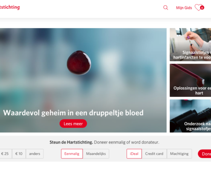Image resolution: width=211 pixels, height=170 pixels.
Task: Select Machtiging payment method
Action: pyautogui.click(x=179, y=154)
